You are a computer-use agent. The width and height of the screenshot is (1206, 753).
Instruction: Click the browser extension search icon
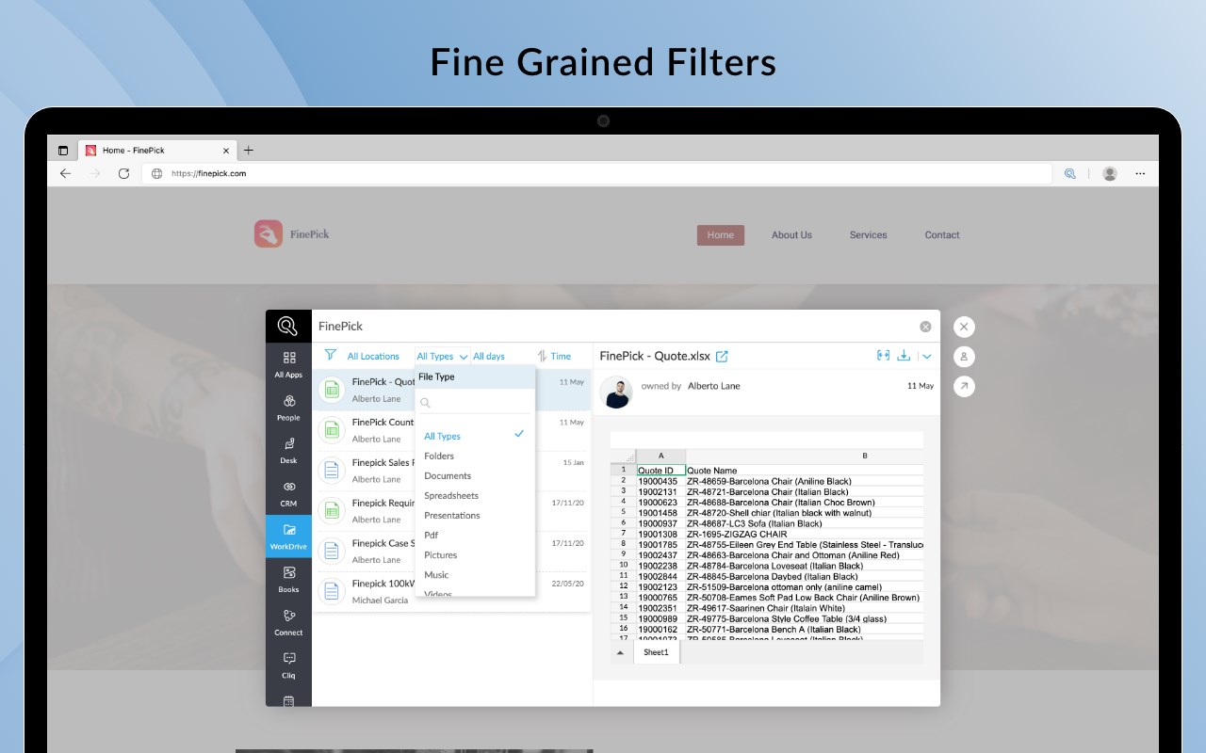click(1070, 173)
